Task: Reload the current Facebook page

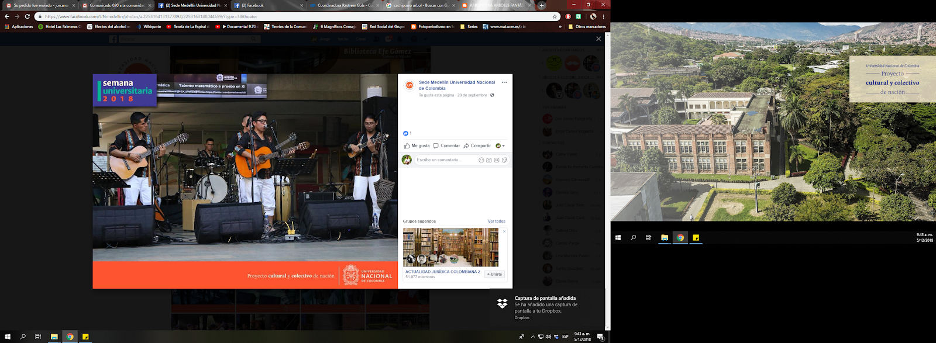Action: 27,16
